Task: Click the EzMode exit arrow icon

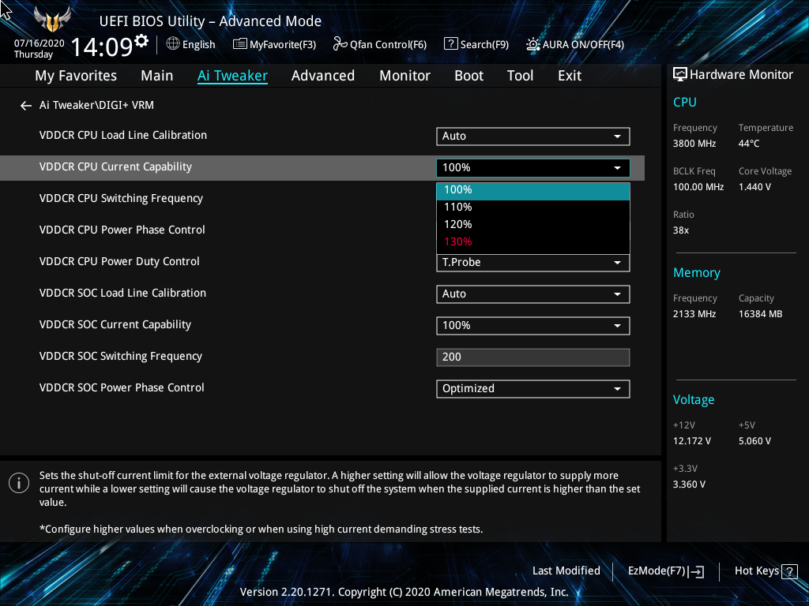Action: tap(696, 571)
